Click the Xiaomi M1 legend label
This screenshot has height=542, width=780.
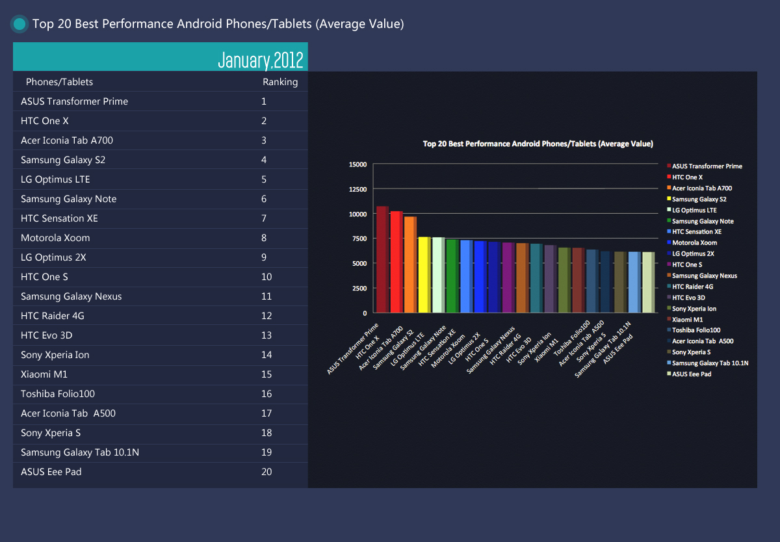coord(687,319)
